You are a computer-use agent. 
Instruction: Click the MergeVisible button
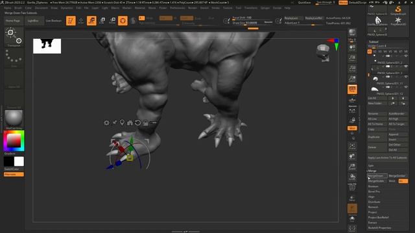coord(377,181)
